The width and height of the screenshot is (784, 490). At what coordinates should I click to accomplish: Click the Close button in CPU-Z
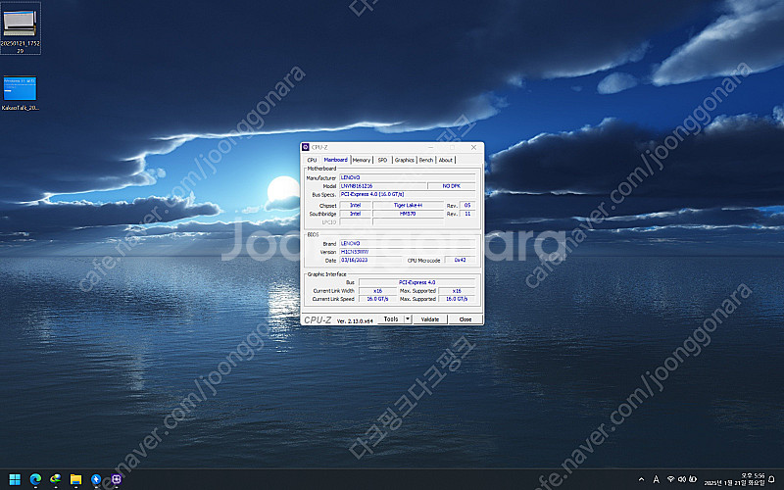tap(465, 319)
